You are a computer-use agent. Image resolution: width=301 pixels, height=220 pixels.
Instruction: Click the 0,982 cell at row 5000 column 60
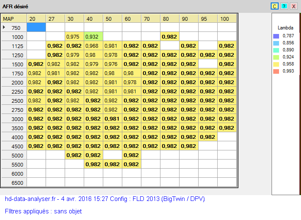tap(131, 155)
